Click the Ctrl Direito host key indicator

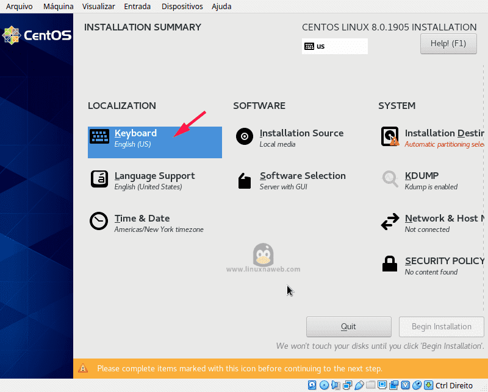[x=454, y=385]
